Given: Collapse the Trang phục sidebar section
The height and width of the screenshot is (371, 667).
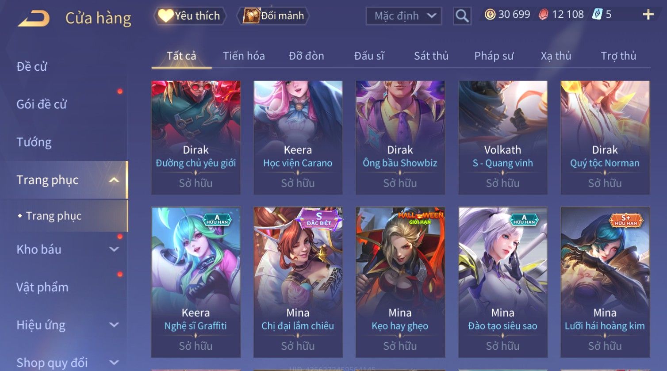Looking at the screenshot, I should click(114, 180).
